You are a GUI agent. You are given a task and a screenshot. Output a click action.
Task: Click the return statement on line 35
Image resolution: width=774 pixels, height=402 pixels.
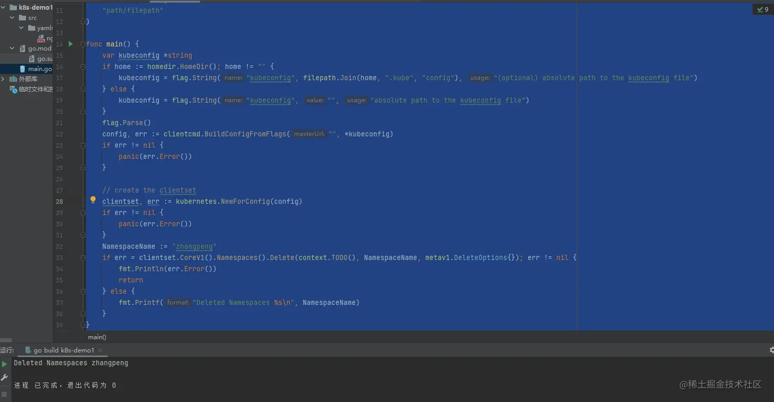tap(131, 280)
